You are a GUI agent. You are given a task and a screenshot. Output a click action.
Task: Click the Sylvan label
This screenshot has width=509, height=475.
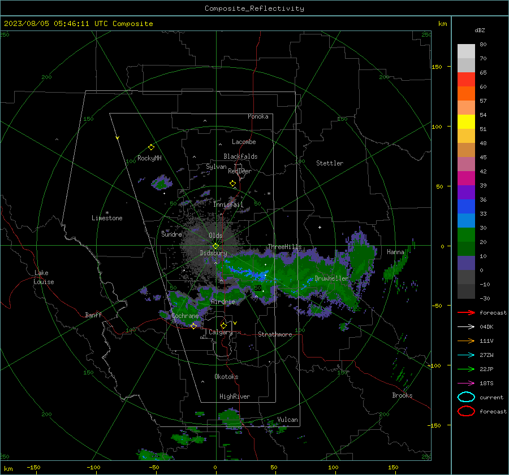click(216, 167)
